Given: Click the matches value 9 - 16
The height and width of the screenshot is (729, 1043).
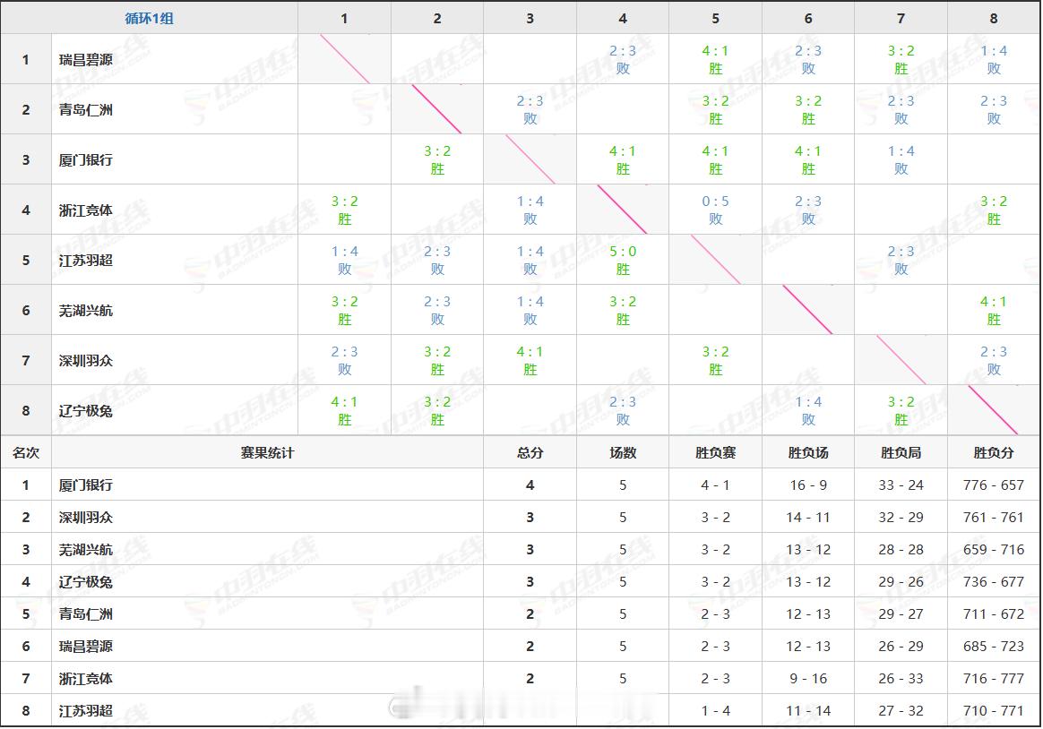Looking at the screenshot, I should point(808,679).
